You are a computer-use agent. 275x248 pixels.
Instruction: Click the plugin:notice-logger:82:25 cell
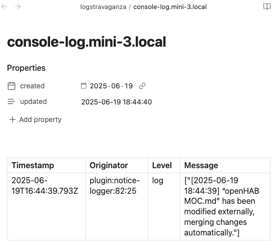(117, 206)
